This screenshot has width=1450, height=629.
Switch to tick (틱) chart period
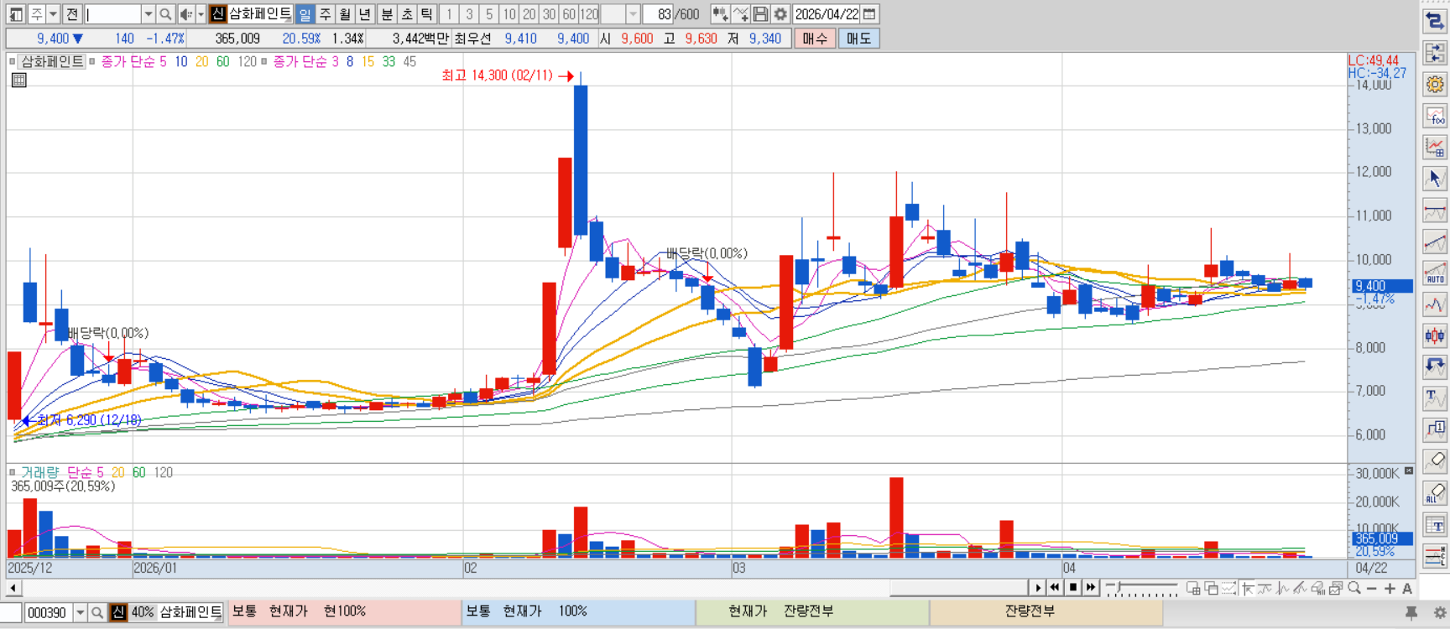pos(427,14)
